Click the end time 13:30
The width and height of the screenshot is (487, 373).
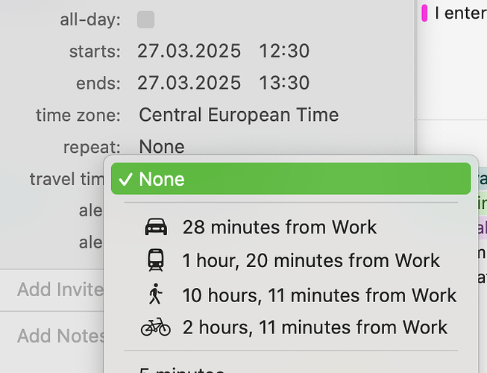(284, 83)
